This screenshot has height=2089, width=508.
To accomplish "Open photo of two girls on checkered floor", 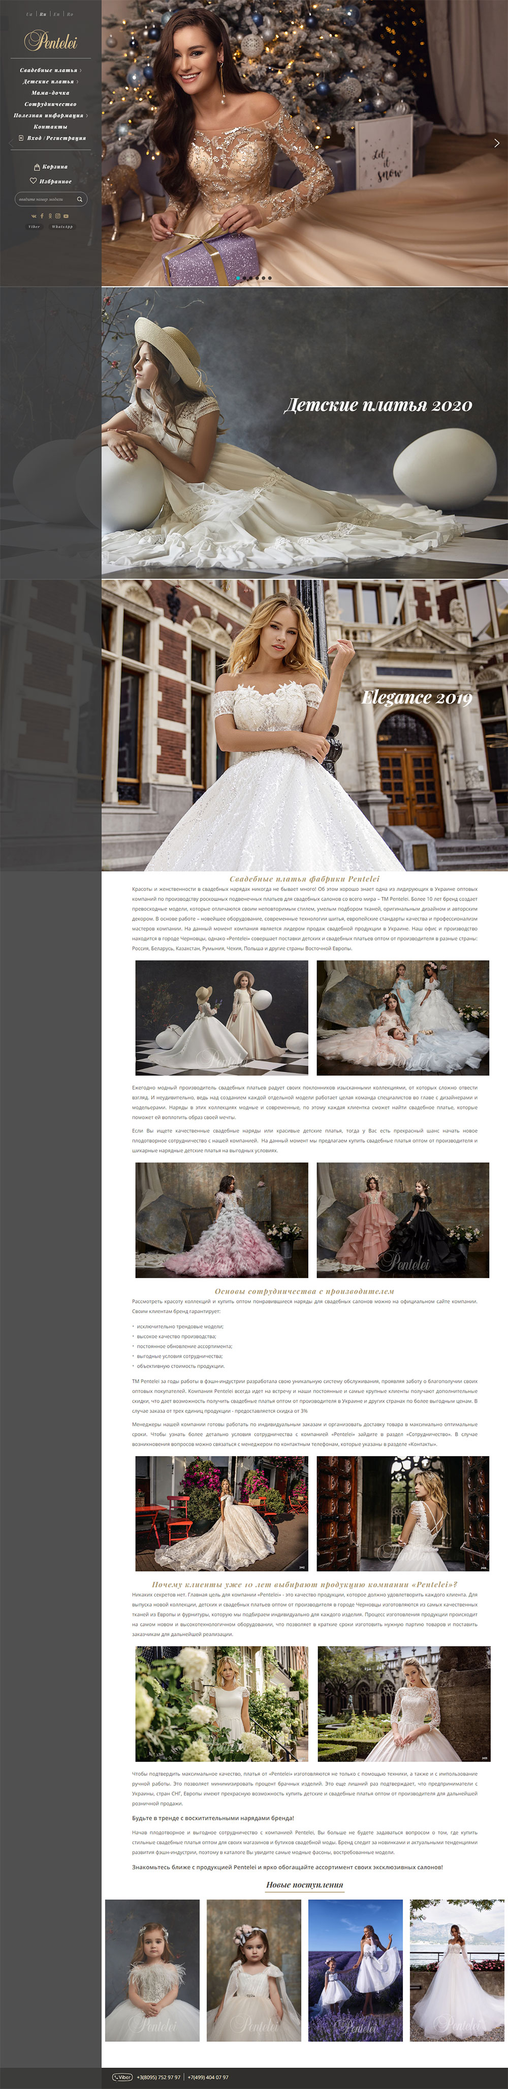I will [222, 1018].
